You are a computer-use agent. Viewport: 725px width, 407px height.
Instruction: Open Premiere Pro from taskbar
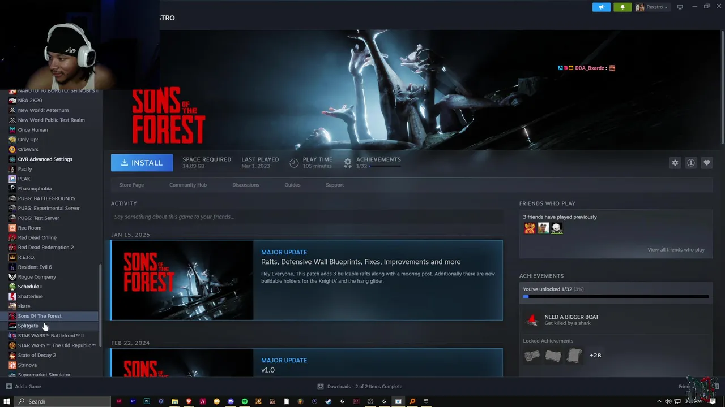[x=133, y=401]
